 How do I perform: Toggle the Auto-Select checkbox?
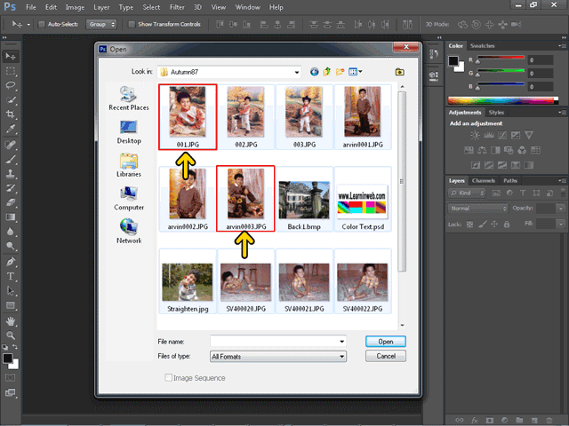[42, 24]
